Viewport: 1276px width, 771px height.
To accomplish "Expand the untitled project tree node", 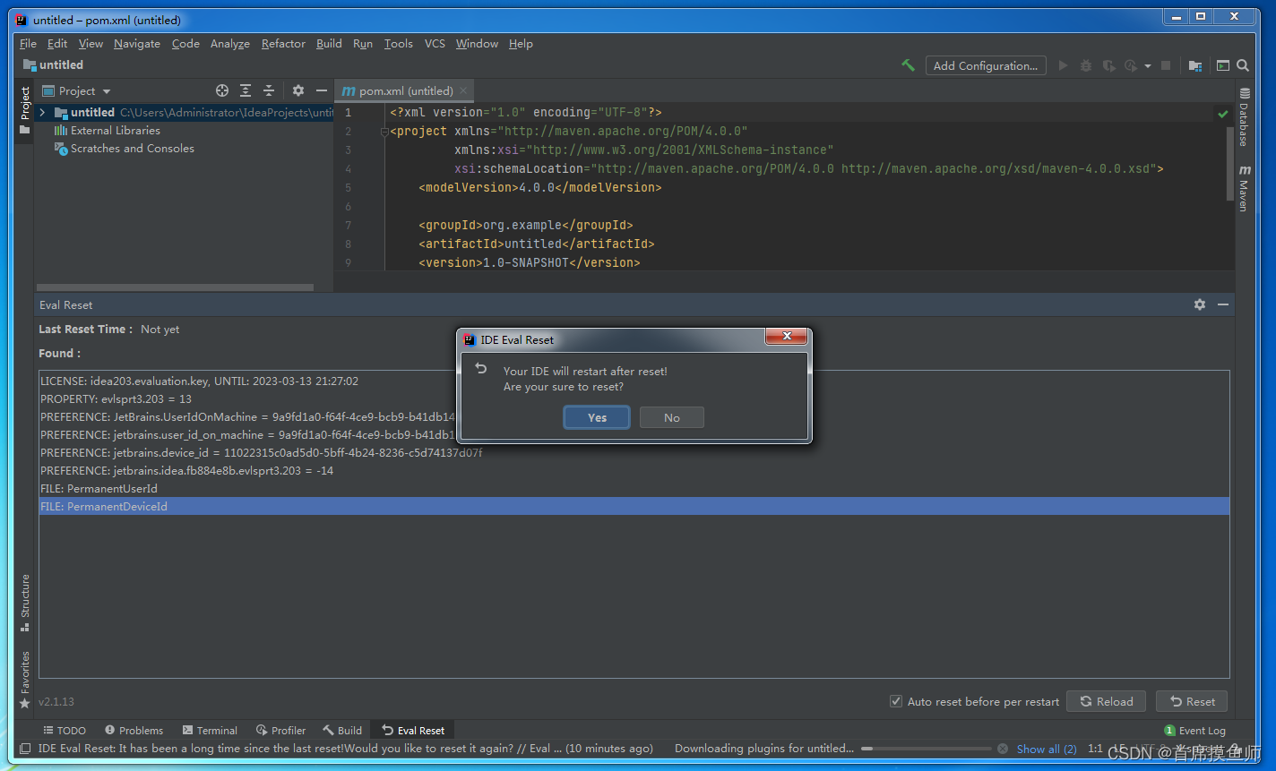I will pos(42,112).
